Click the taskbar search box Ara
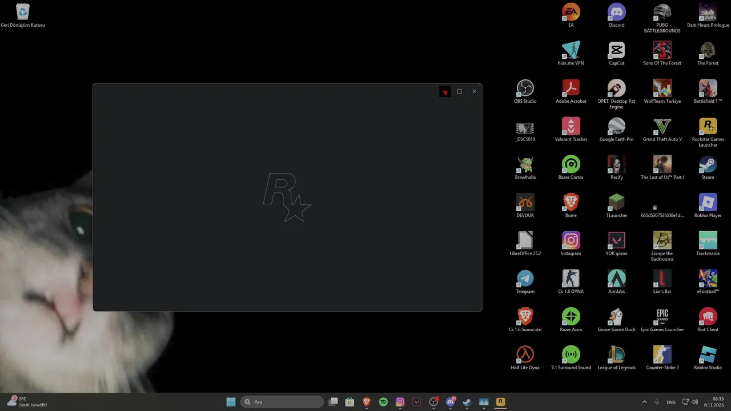The image size is (731, 411). (x=282, y=402)
